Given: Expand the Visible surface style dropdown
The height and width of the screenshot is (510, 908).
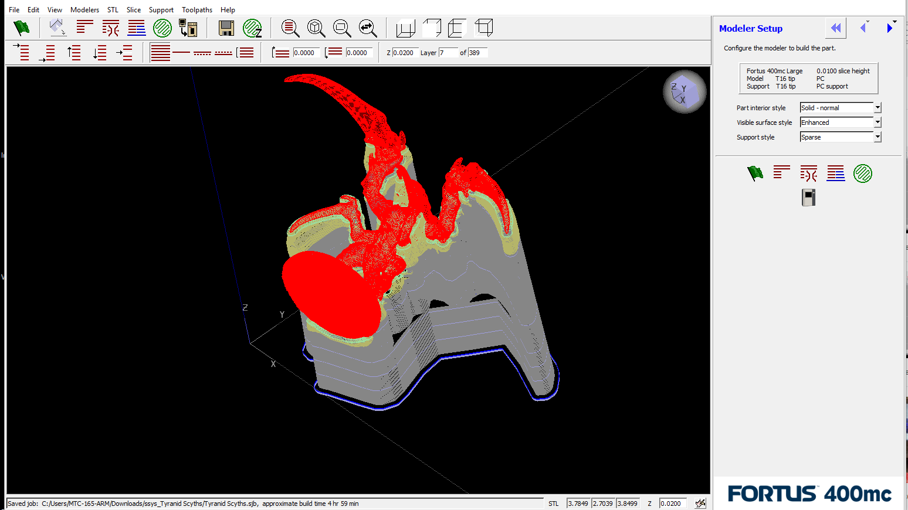Looking at the screenshot, I should click(877, 123).
